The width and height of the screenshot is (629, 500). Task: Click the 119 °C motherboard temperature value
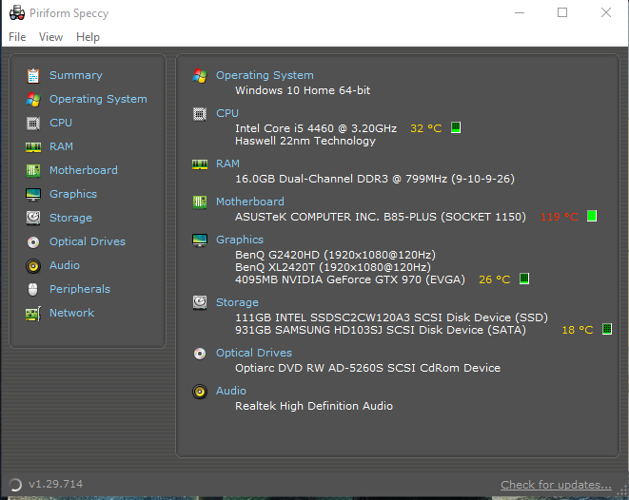(x=560, y=217)
